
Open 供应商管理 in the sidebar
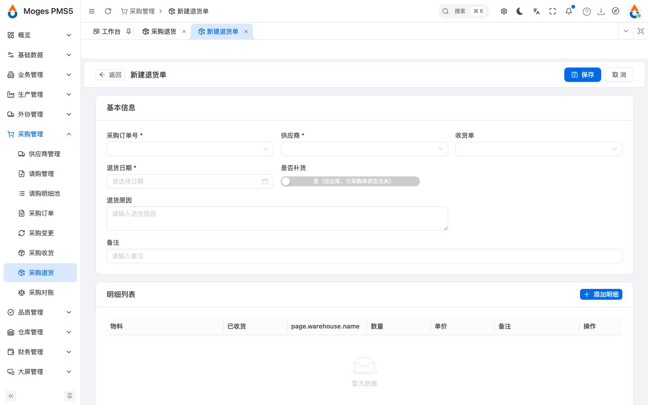[40, 154]
